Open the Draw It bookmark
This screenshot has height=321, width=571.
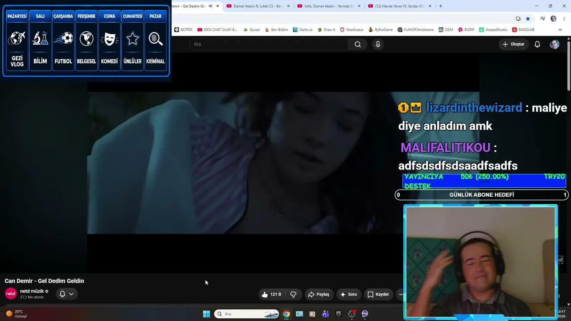[326, 29]
